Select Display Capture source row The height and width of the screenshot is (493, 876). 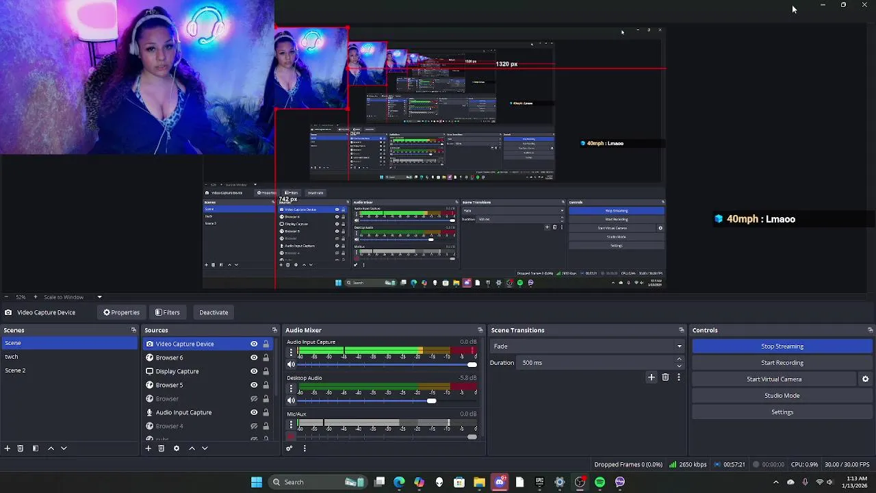(208, 371)
